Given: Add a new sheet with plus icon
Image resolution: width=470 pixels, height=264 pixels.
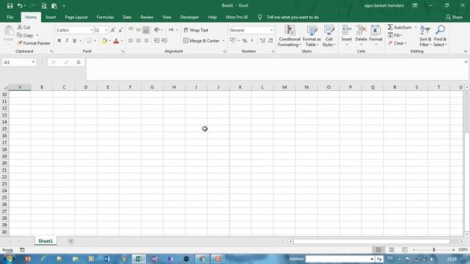Looking at the screenshot, I should 70,241.
